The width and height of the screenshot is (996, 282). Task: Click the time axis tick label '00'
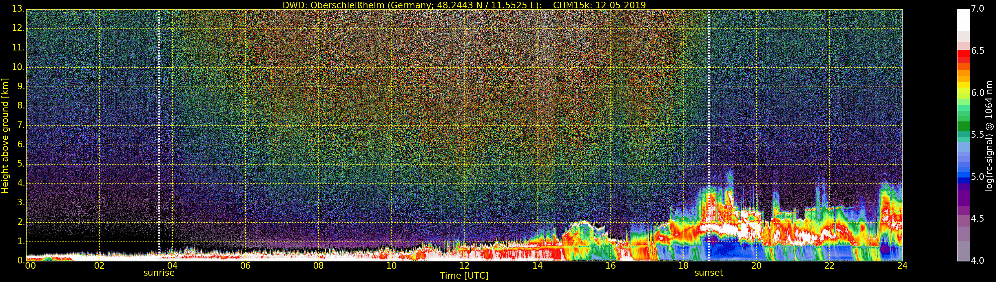click(x=30, y=266)
